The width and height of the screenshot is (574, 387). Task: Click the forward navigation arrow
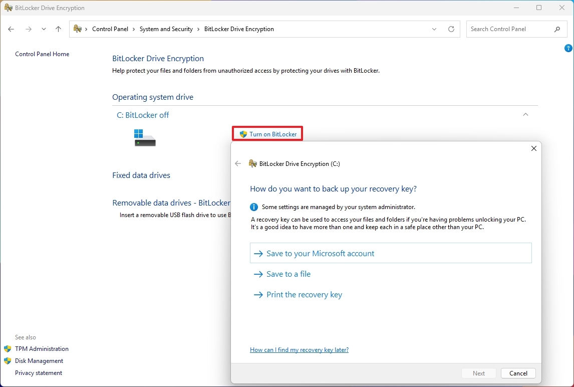coord(29,29)
